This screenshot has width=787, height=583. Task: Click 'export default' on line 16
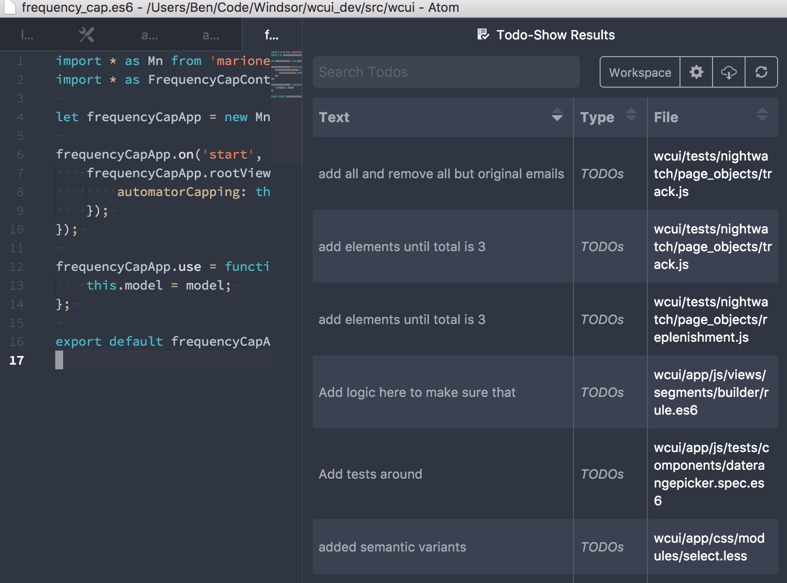109,341
